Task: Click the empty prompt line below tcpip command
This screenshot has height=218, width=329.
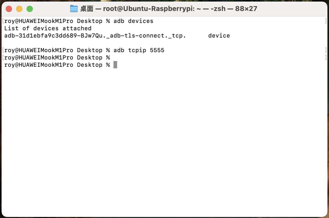Action: click(x=57, y=58)
